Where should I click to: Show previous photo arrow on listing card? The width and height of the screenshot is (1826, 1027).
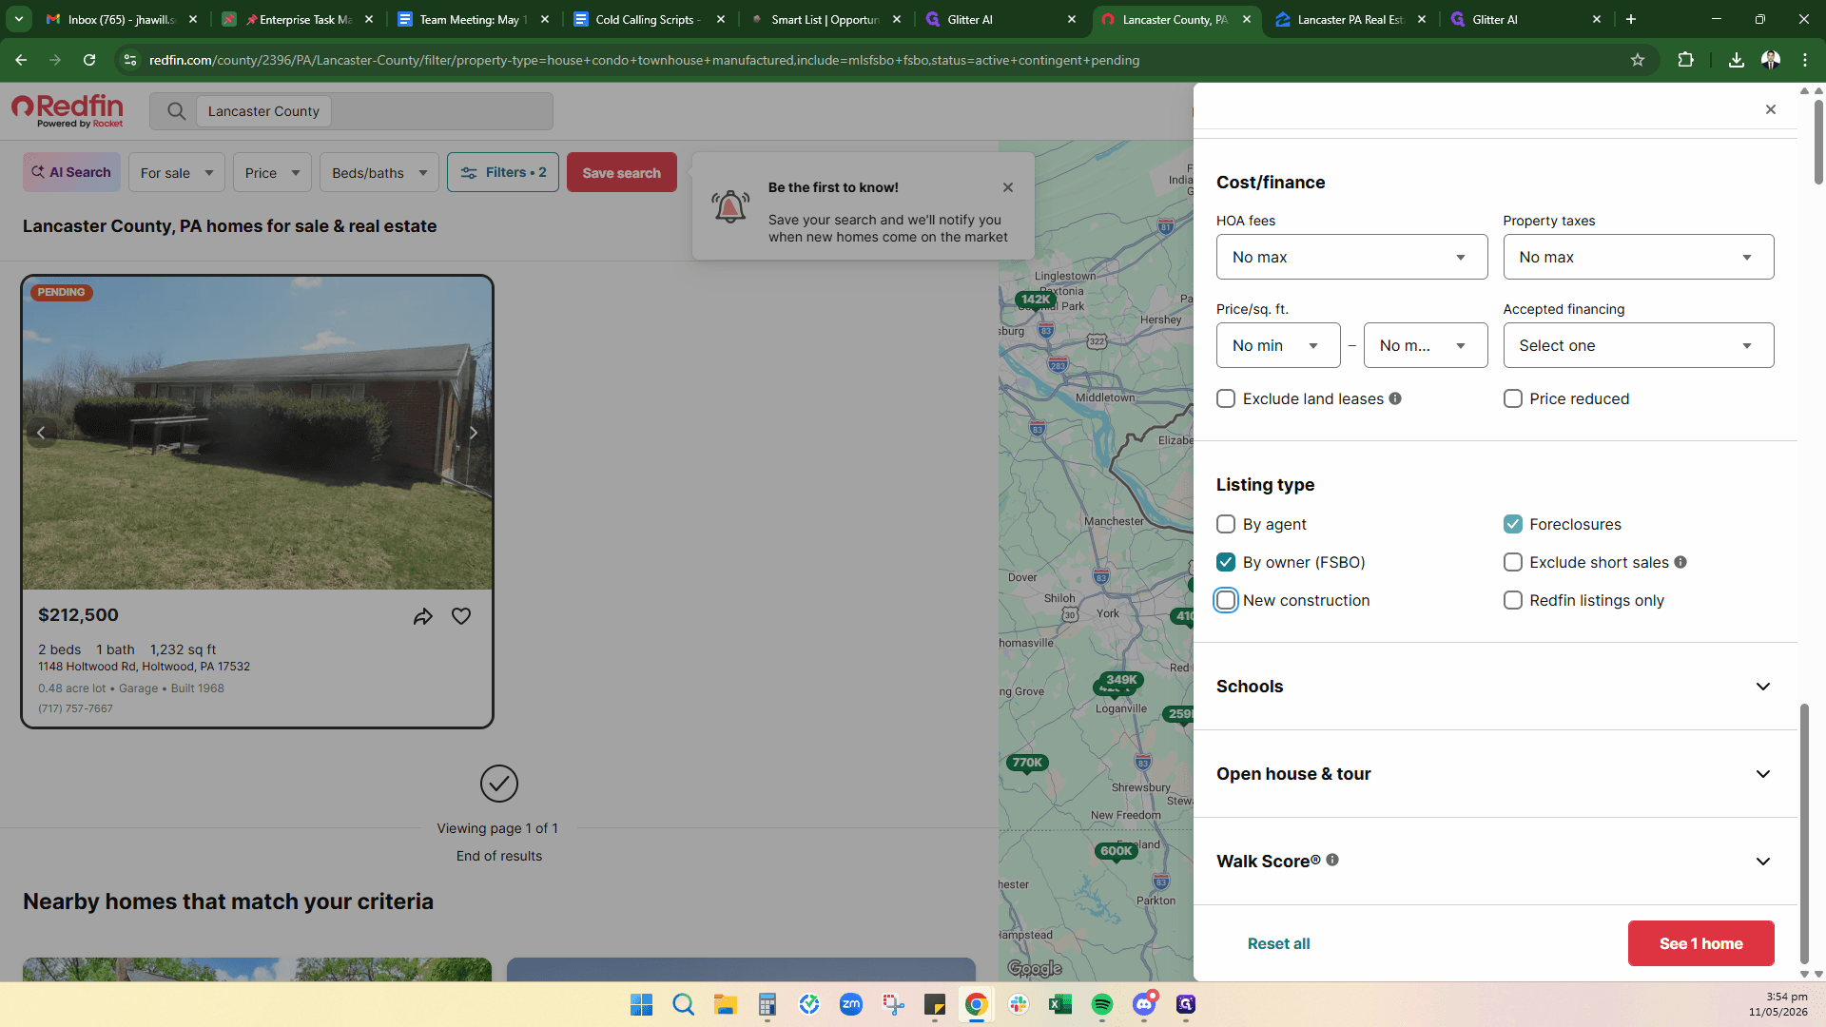[x=41, y=433]
